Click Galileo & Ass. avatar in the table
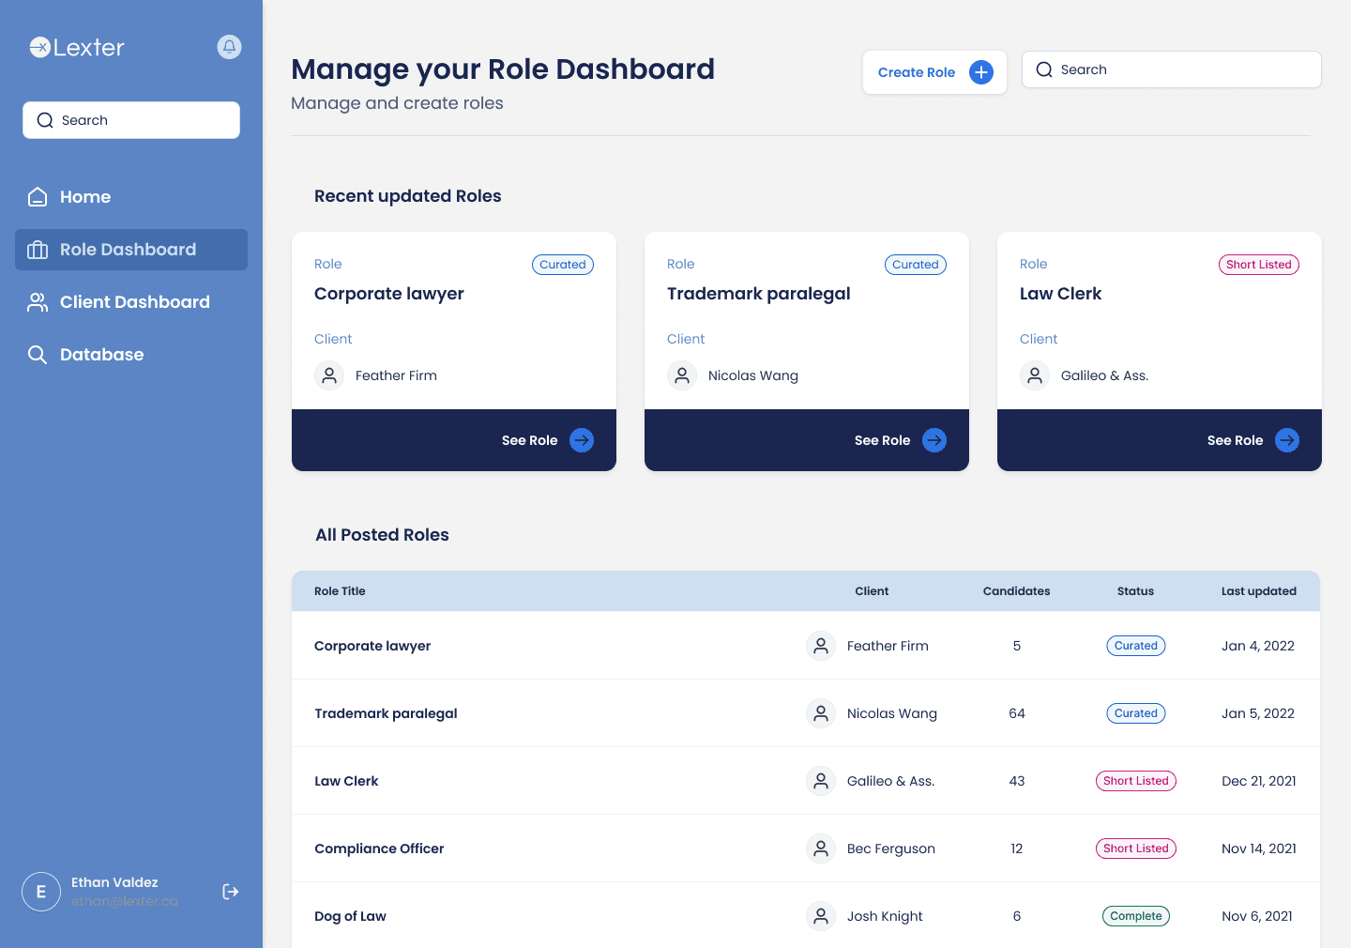This screenshot has width=1351, height=948. (821, 781)
